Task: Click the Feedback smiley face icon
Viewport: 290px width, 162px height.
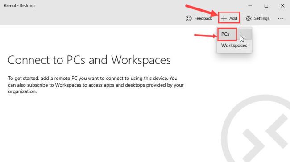Action: click(x=189, y=18)
